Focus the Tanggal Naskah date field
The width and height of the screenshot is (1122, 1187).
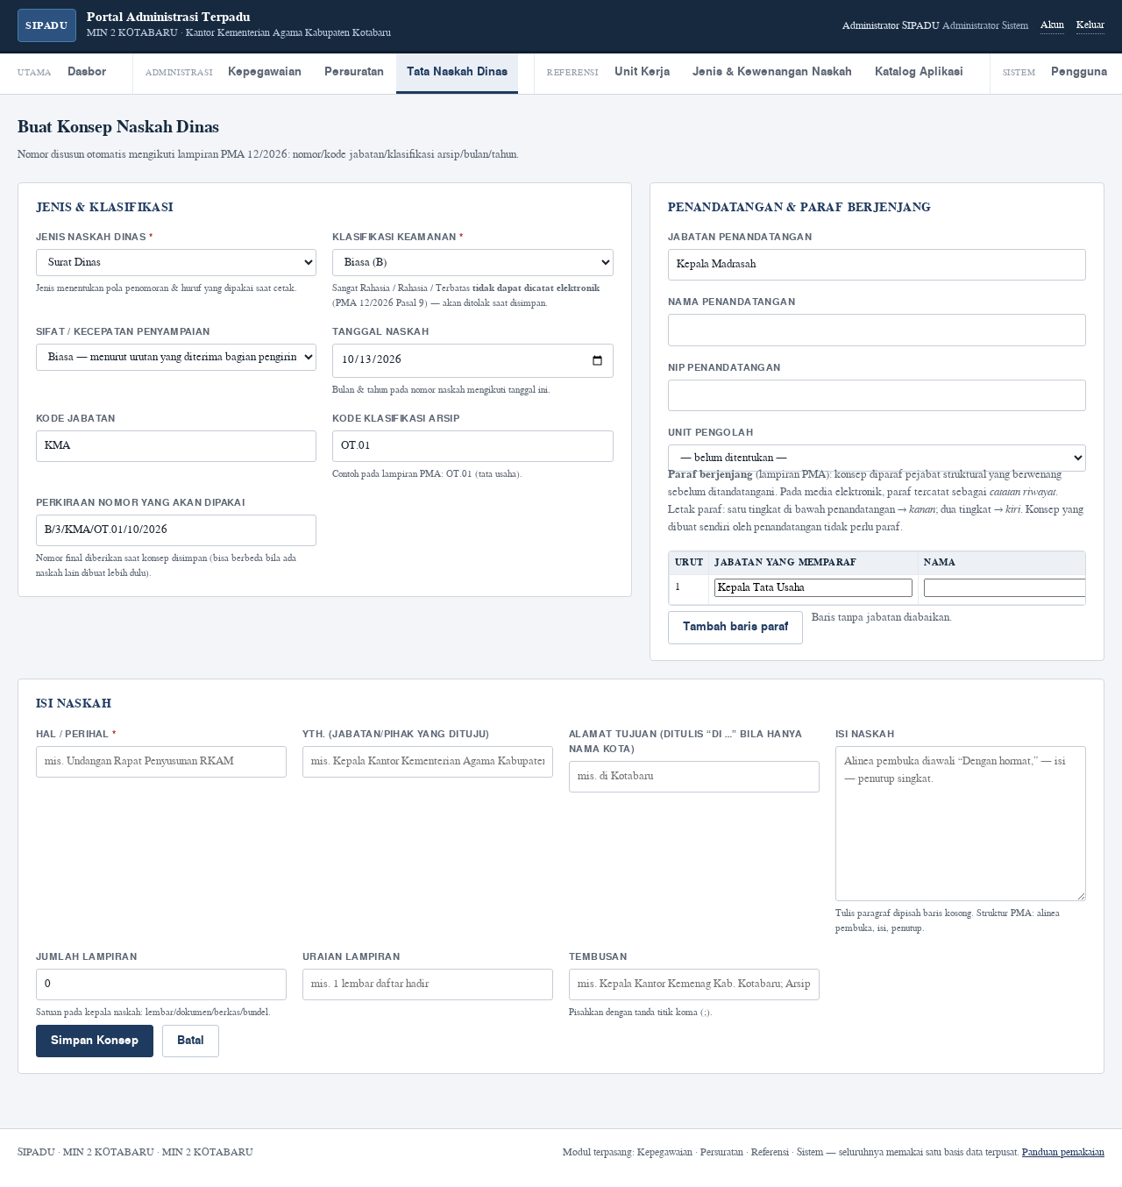click(472, 360)
